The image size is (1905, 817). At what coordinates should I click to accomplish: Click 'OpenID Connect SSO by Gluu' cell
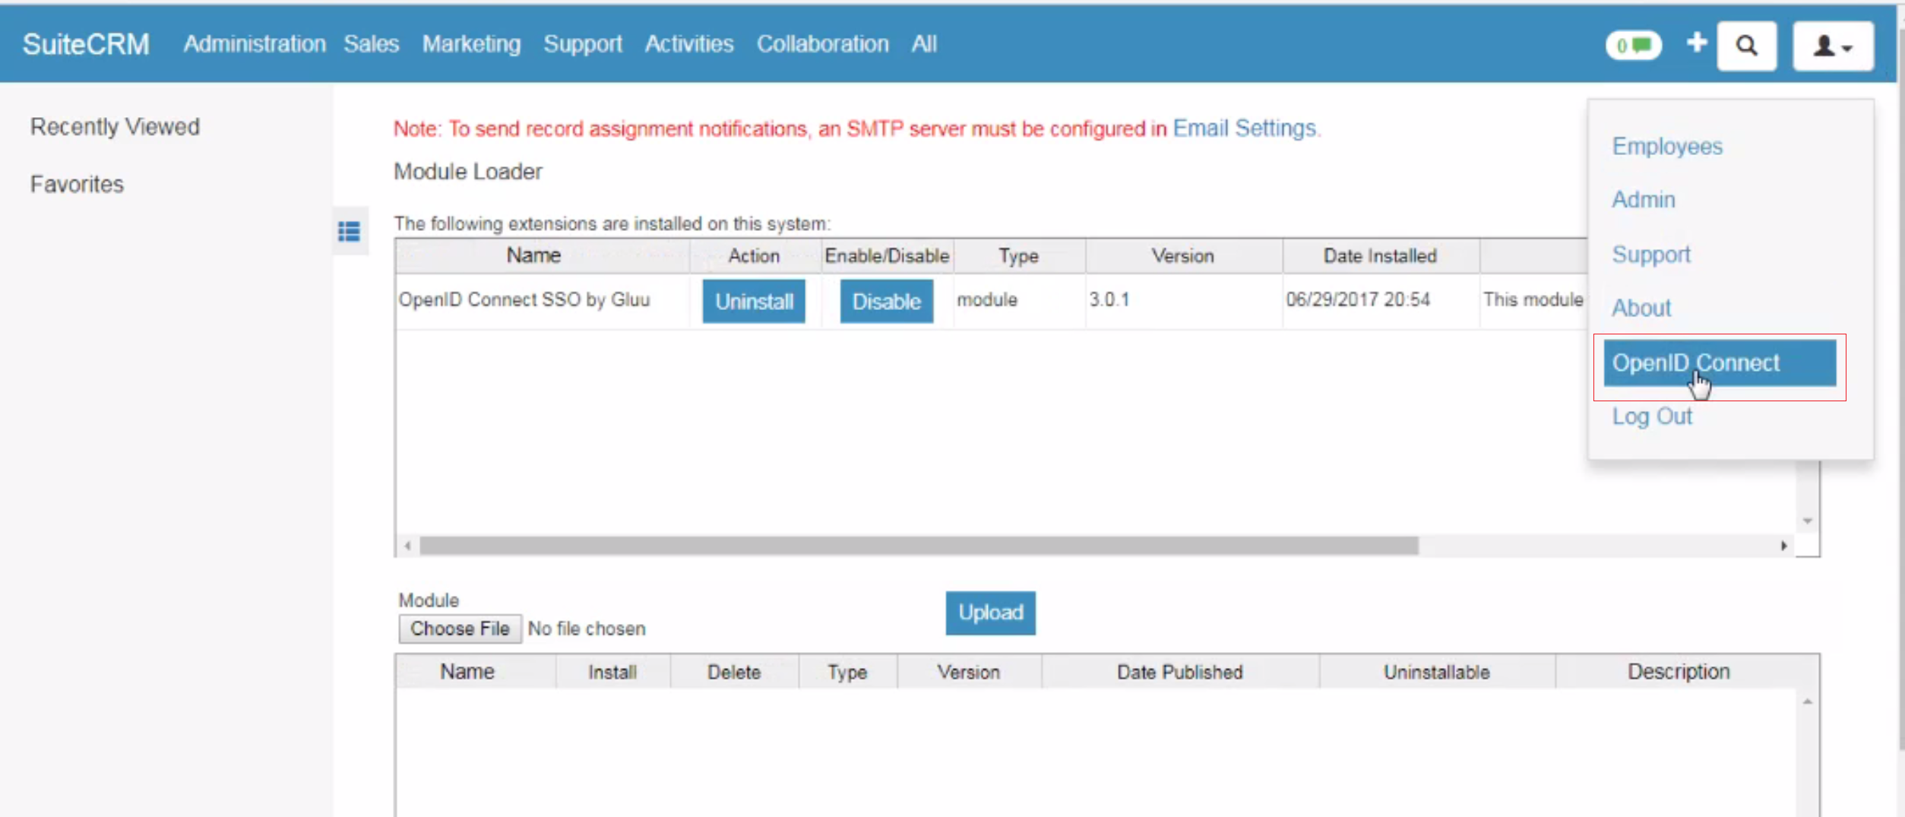(524, 300)
